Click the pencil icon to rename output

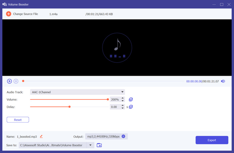pos(41,137)
